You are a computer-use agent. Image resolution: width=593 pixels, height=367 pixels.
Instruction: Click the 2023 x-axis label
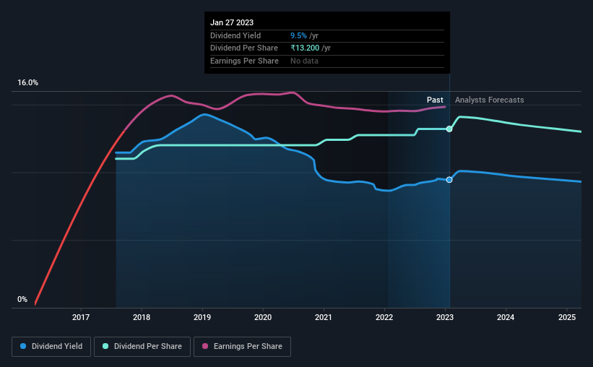[445, 317]
